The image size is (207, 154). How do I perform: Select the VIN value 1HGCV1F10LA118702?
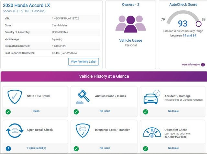65,19
